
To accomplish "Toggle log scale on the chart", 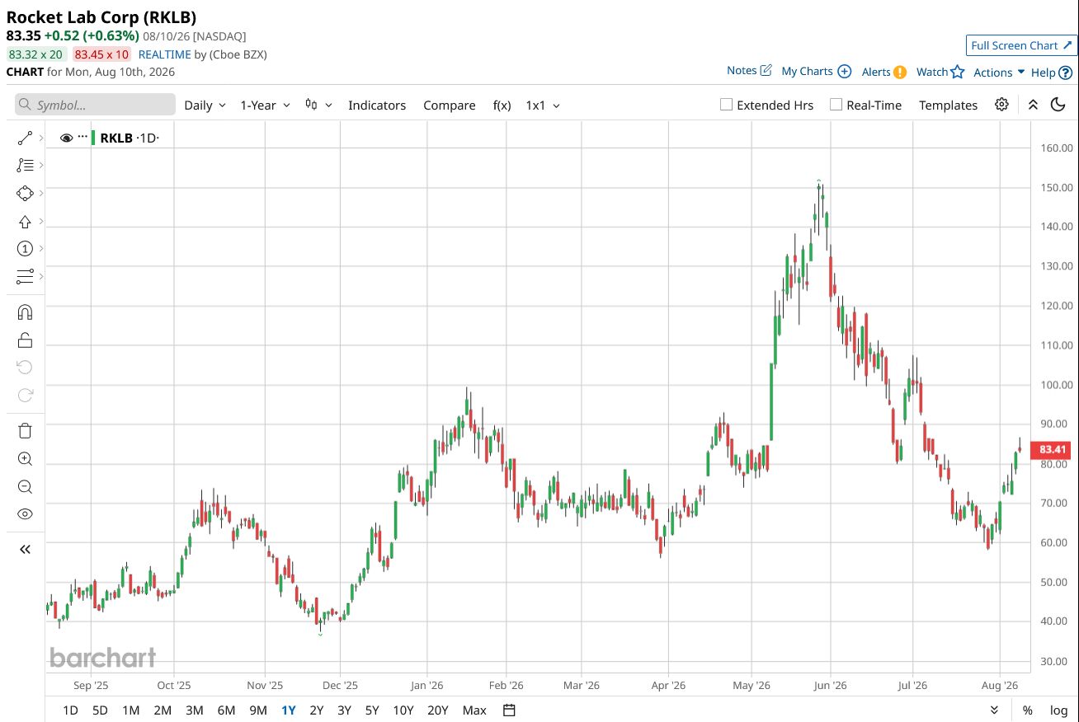I will [1058, 710].
